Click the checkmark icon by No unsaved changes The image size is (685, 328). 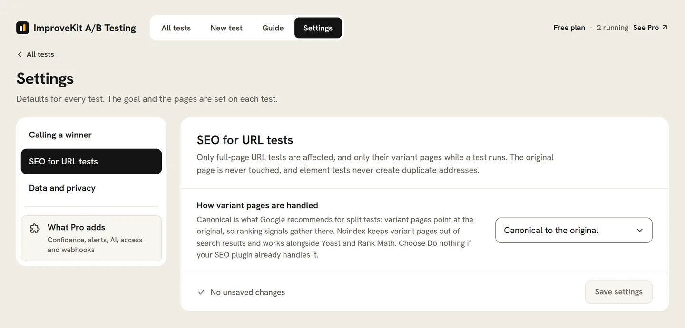[201, 292]
